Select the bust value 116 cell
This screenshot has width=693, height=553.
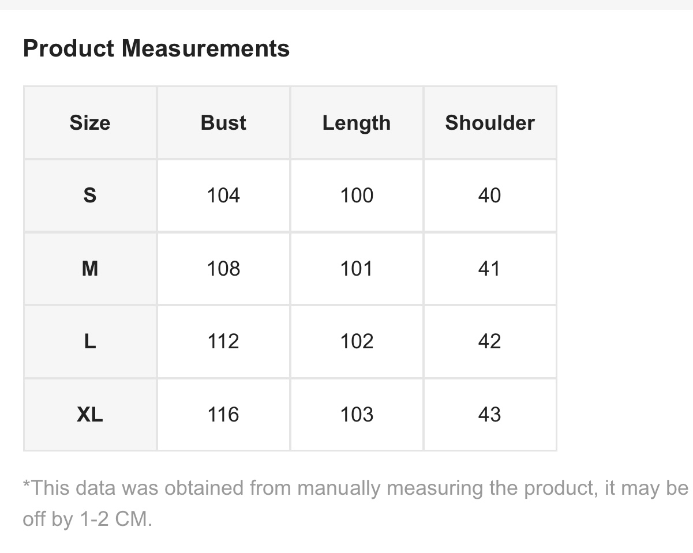pyautogui.click(x=223, y=414)
